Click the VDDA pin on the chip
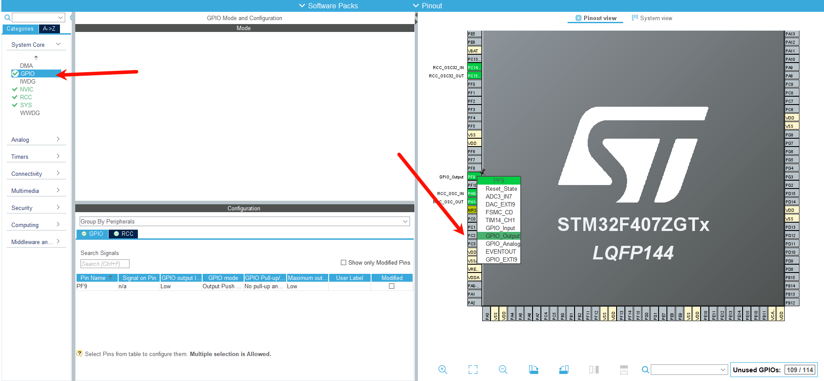 click(x=474, y=277)
